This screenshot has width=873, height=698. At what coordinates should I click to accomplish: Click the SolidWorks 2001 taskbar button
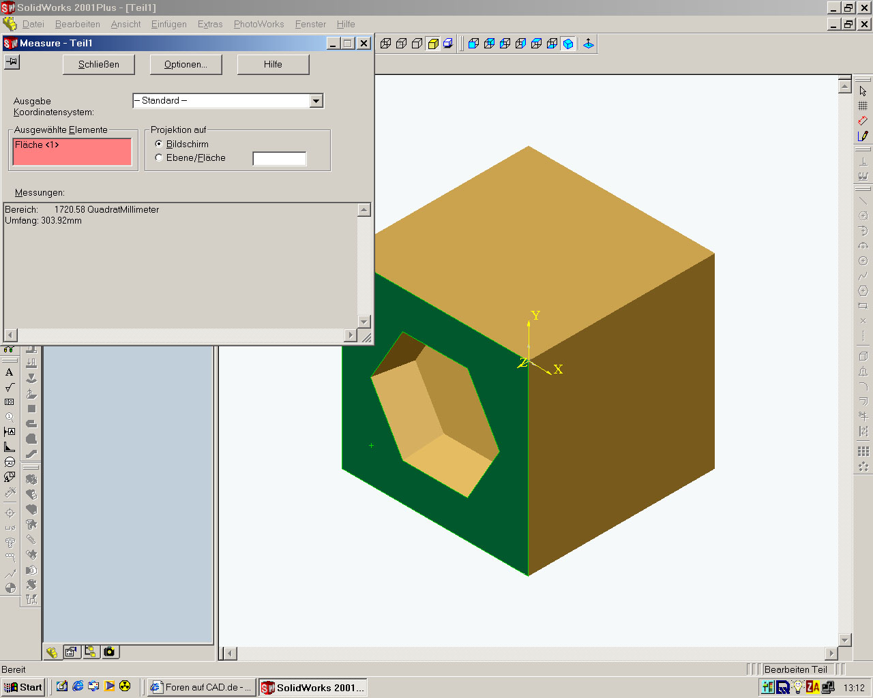point(313,687)
